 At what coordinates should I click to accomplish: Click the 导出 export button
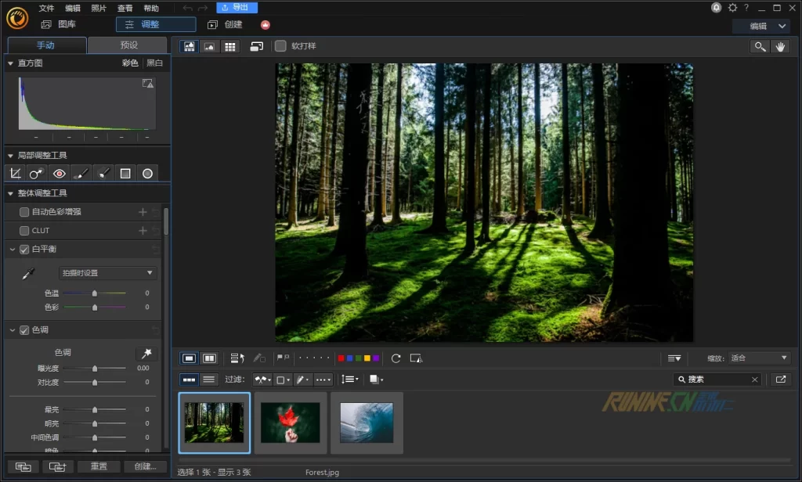(x=237, y=8)
